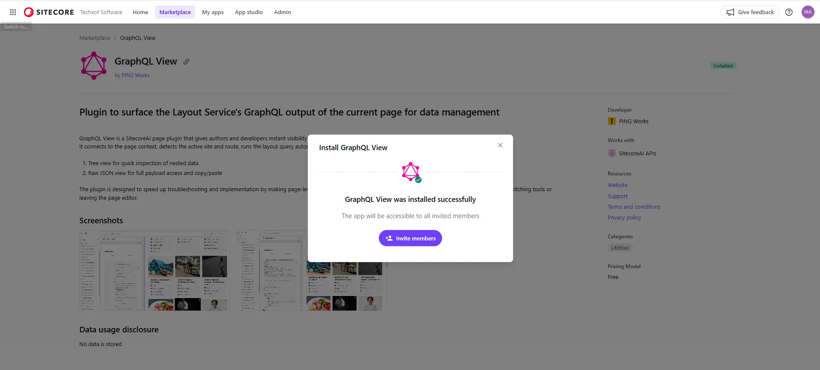Go to the Home tab
This screenshot has height=370, width=820.
(x=140, y=12)
